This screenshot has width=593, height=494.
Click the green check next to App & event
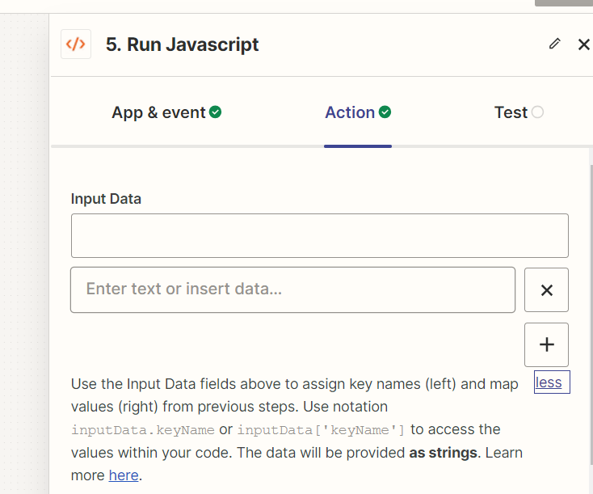click(x=215, y=112)
